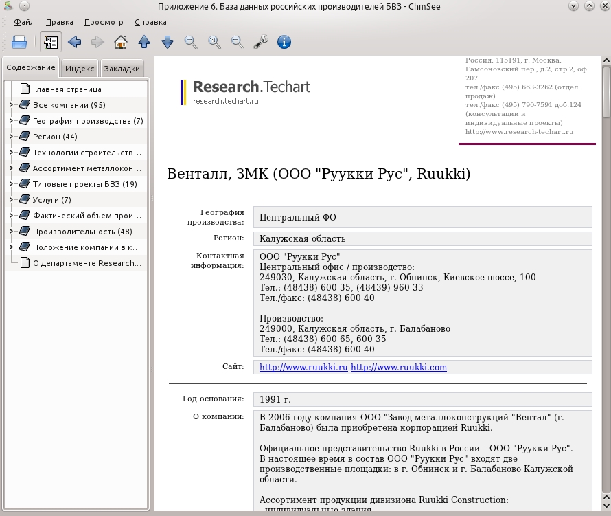Select Регион (44) tree item
611x516 pixels.
point(55,137)
